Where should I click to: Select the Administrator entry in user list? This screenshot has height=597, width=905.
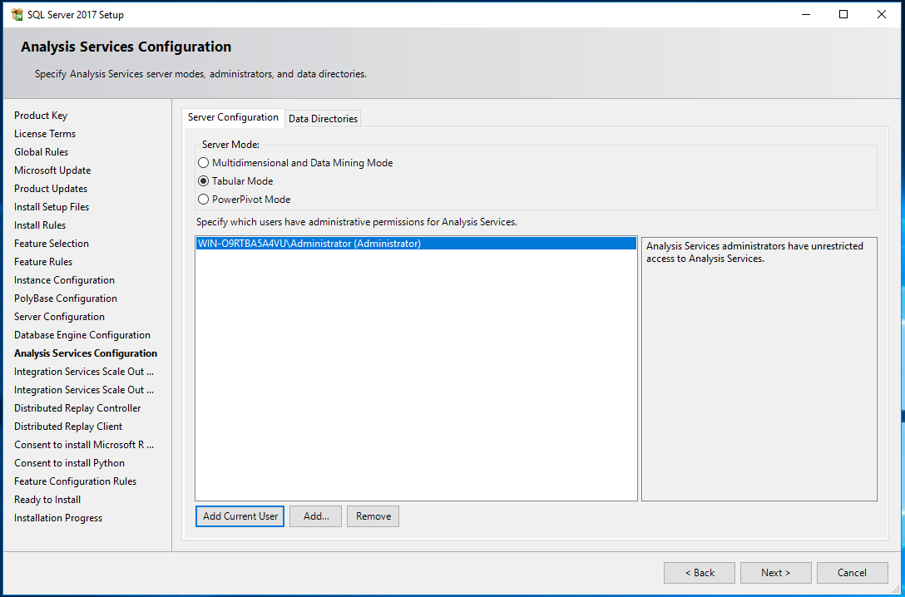[x=309, y=244]
